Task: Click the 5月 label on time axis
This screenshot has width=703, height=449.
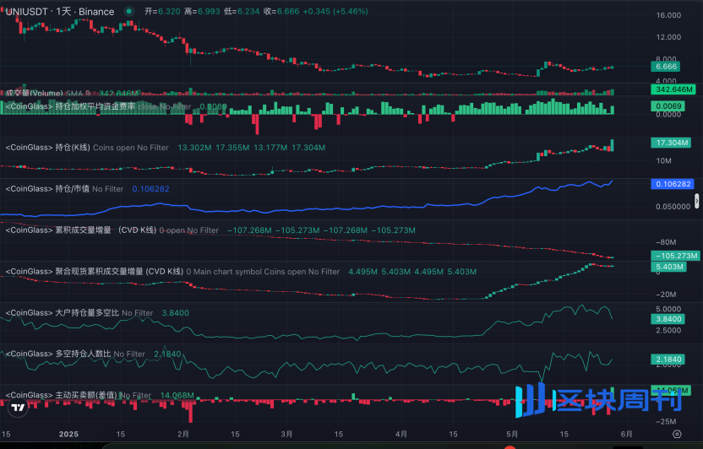Action: point(511,434)
